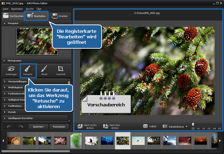This screenshot has height=154, width=224.
Task: Switch to the Bearbeiten tab
Action: pyautogui.click(x=36, y=16)
